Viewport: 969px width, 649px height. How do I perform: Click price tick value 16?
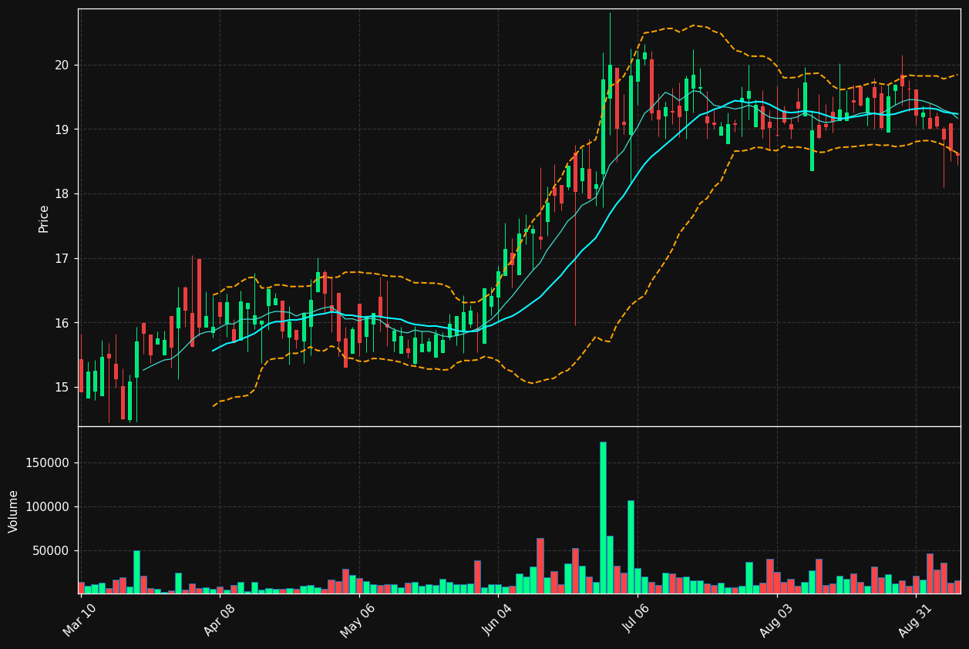click(61, 323)
